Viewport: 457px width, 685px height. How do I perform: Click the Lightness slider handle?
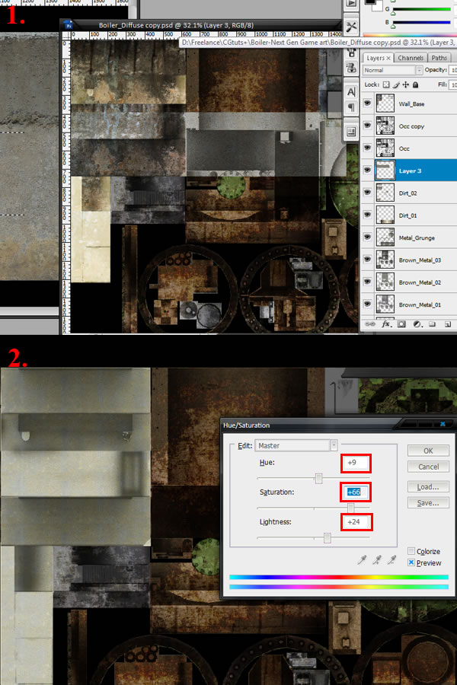click(327, 538)
